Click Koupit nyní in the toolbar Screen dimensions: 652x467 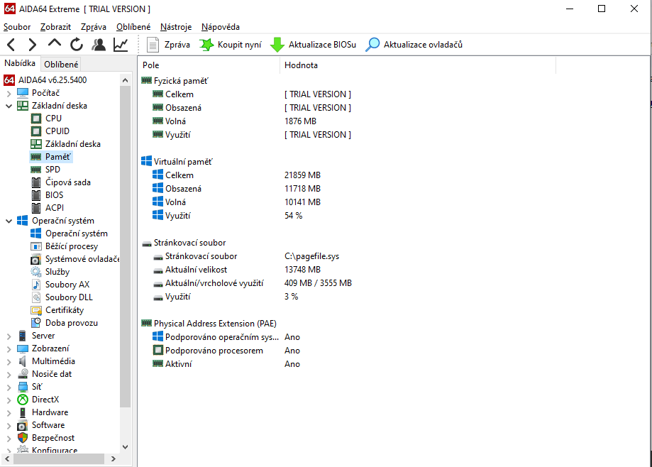point(231,45)
